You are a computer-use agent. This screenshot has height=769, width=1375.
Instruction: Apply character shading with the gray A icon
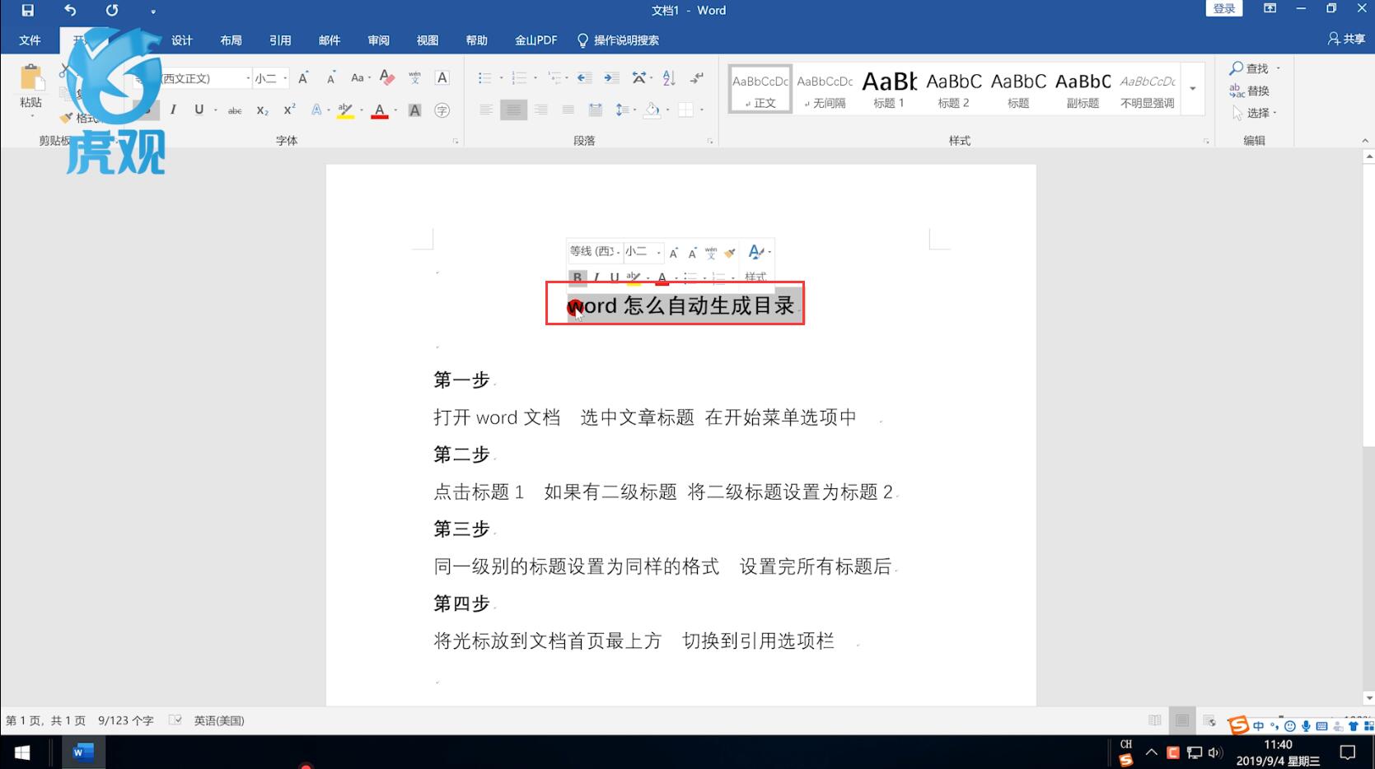click(415, 110)
